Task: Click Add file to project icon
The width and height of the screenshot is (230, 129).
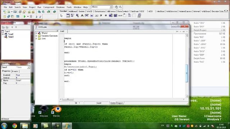Action: click(29, 12)
